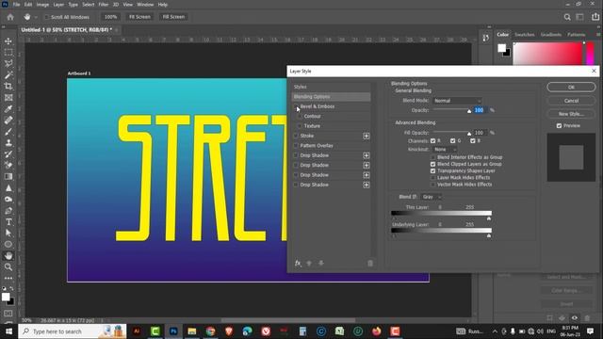Screen dimensions: 603x339
Task: Open the fx add-effect menu in Layer Style
Action: click(298, 264)
